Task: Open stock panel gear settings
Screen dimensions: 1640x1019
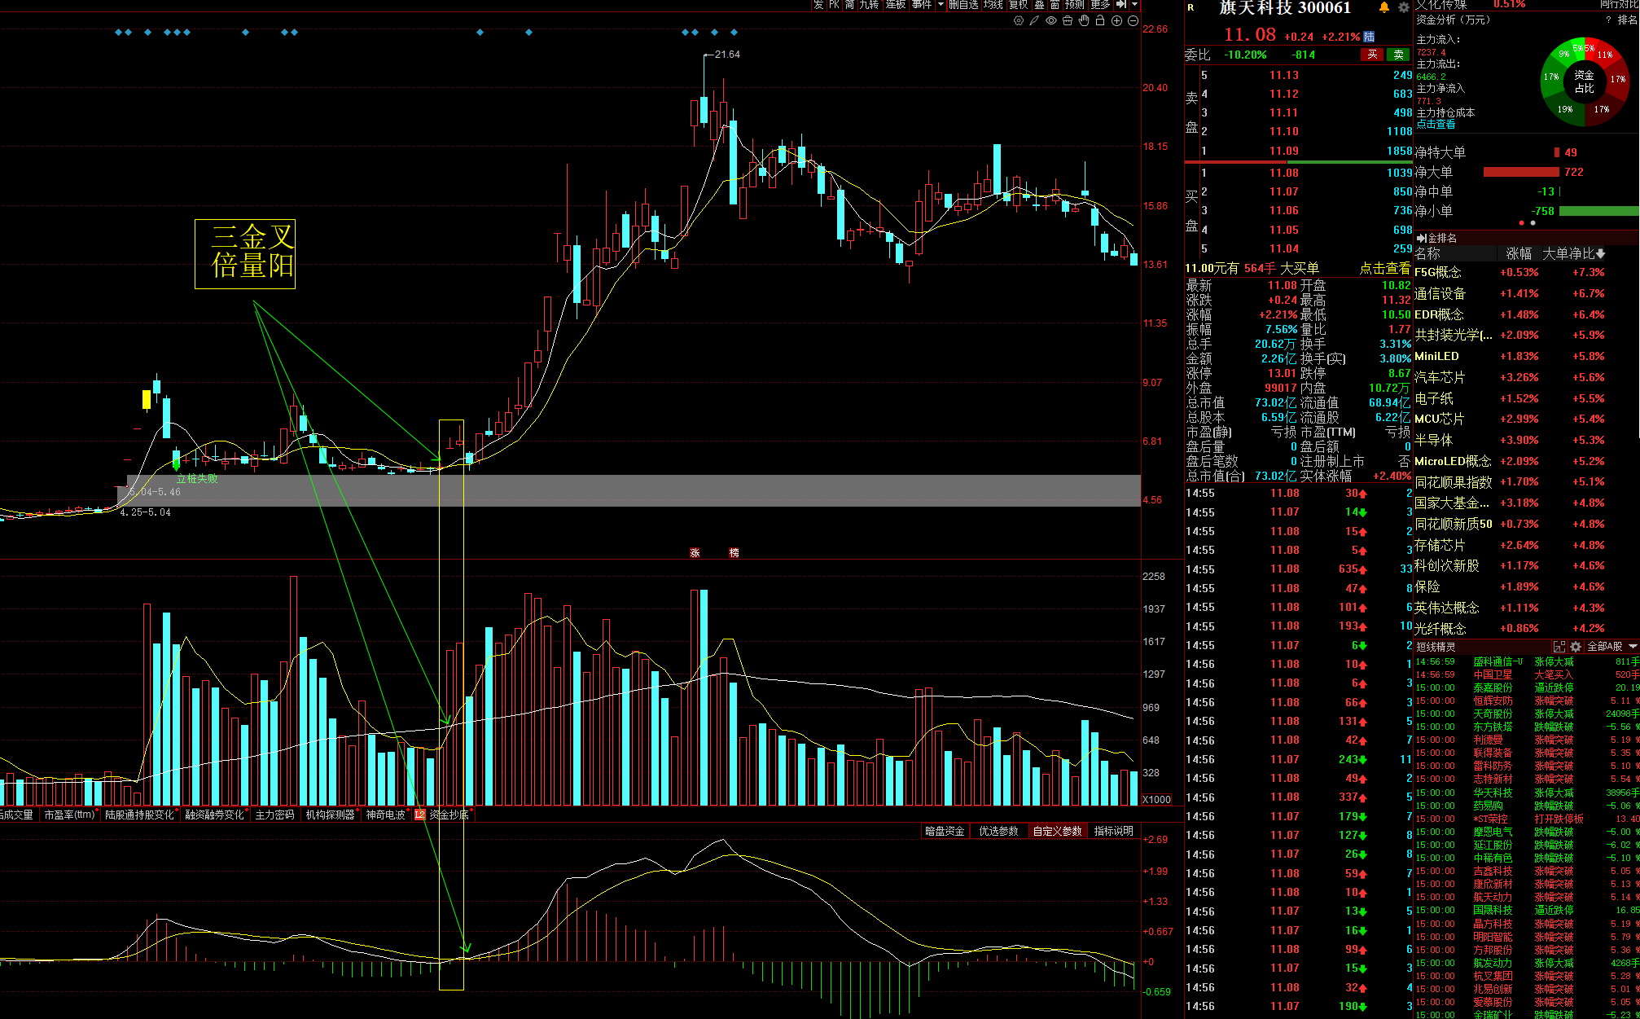Action: tap(1404, 7)
